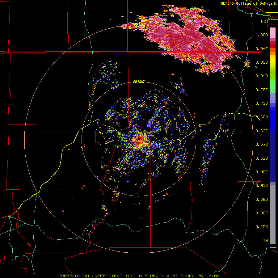The width and height of the screenshot is (278, 278).
Task: Select the 0.840 scale label
Action: click(262, 76)
